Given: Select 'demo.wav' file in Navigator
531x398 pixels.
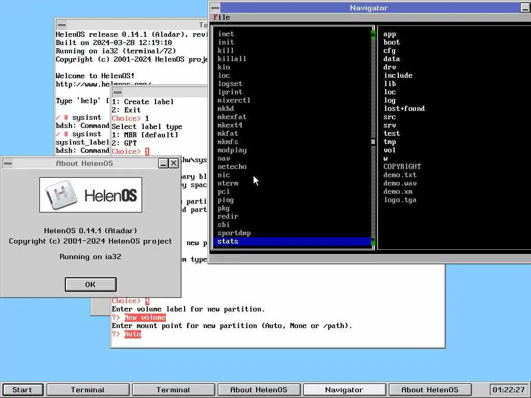Looking at the screenshot, I should 400,183.
